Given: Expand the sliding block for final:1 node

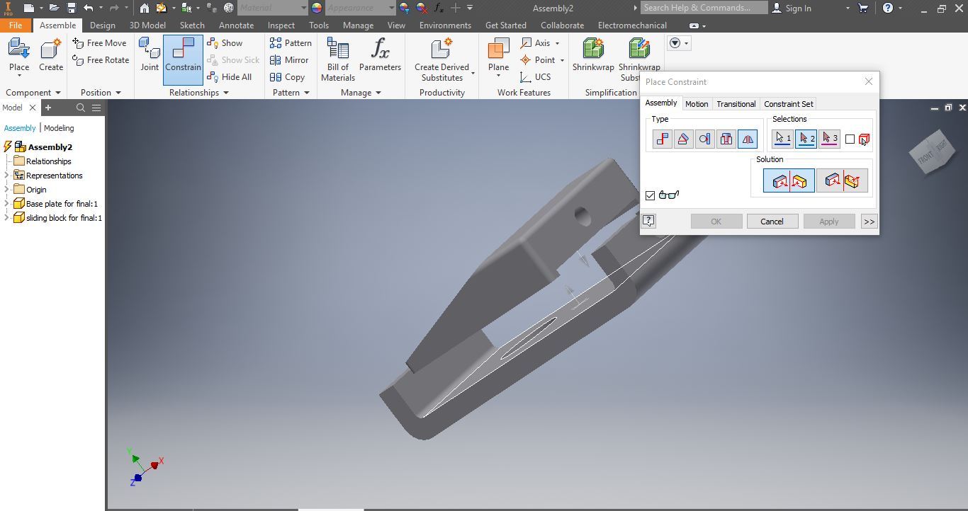Looking at the screenshot, I should pos(7,218).
